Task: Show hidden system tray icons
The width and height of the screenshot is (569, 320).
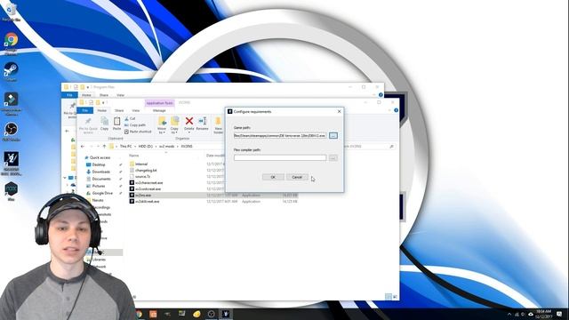Action: [509, 314]
